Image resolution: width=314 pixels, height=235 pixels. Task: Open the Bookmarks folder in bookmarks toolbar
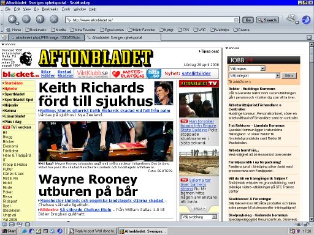pos(36,30)
